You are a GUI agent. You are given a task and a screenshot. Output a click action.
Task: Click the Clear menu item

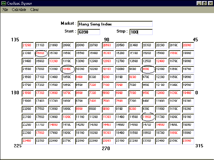[x=34, y=10]
